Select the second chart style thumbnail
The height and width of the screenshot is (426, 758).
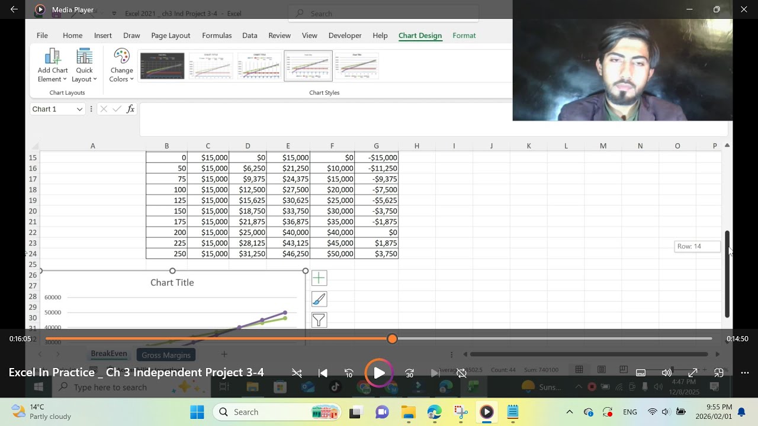tap(211, 66)
